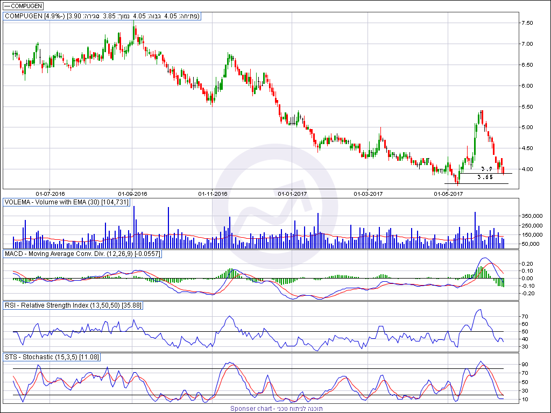Viewport: 551px width, 413px height.
Task: Click the -0.20 MACD axis value
Action: coord(528,294)
